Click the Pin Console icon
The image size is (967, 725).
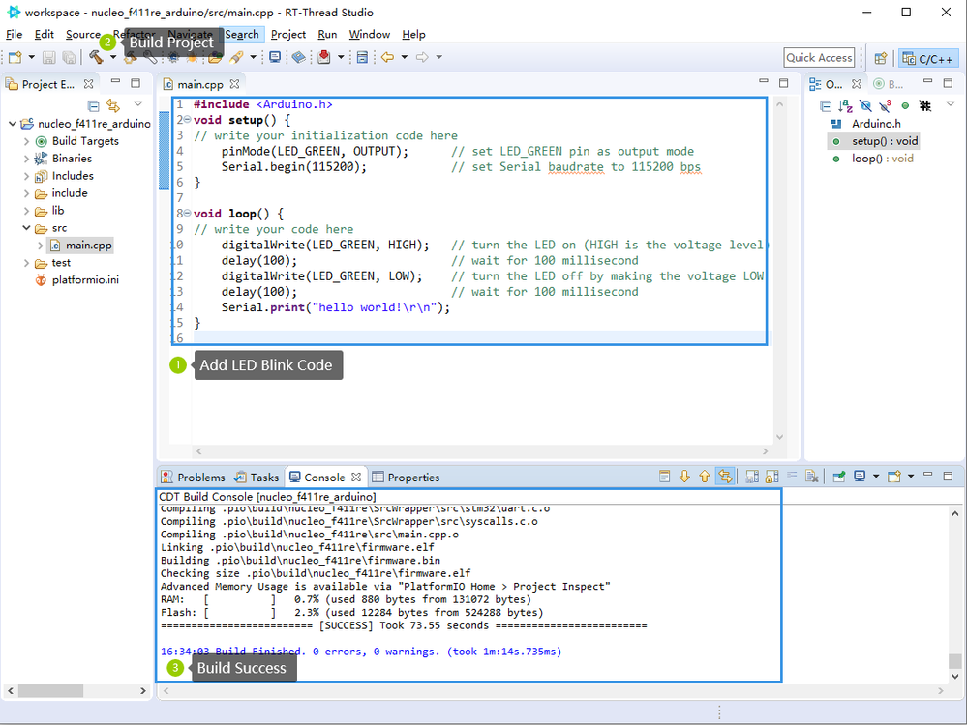coord(838,477)
